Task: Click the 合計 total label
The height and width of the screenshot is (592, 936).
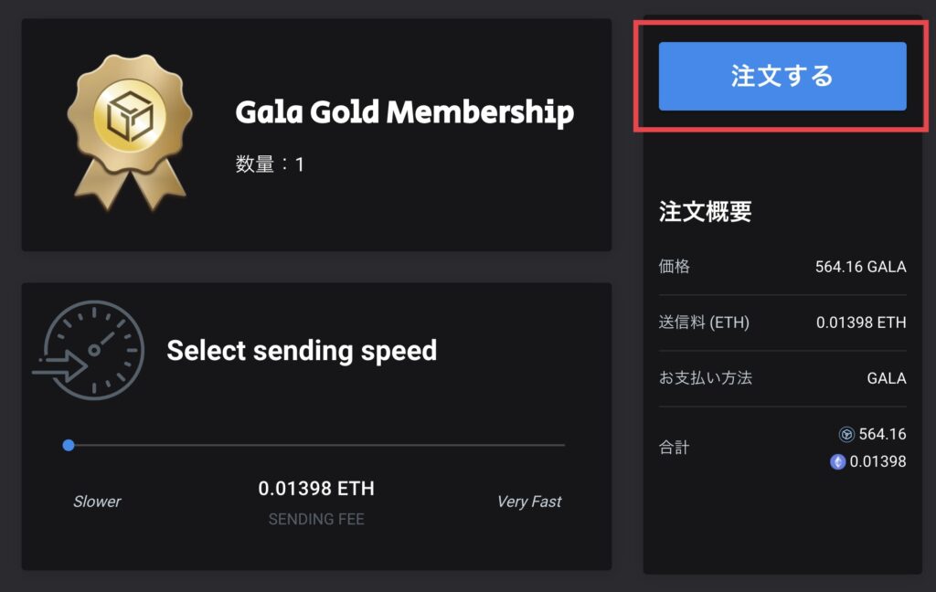Action: click(x=674, y=447)
